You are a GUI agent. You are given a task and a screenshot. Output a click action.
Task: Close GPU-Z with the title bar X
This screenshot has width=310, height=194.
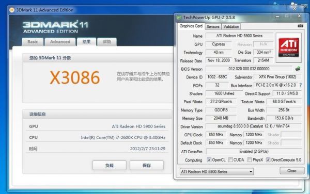(299, 16)
